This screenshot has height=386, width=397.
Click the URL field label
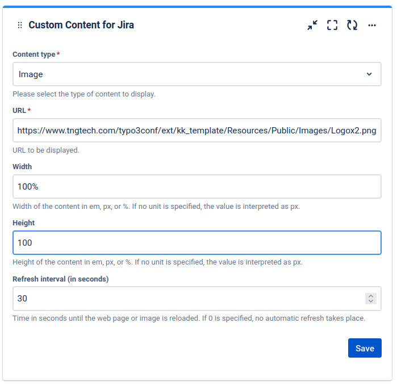pos(19,111)
